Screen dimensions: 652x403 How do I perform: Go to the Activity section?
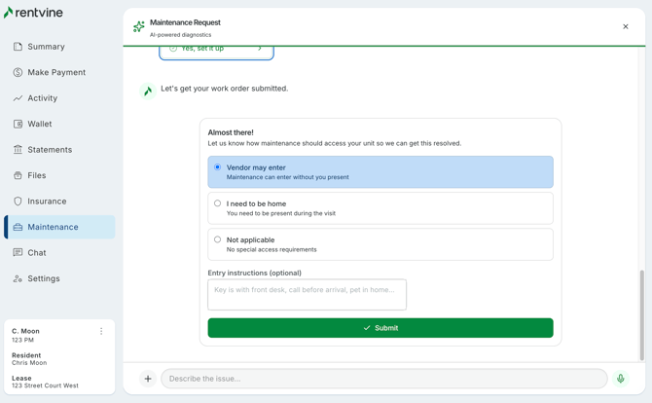(42, 98)
